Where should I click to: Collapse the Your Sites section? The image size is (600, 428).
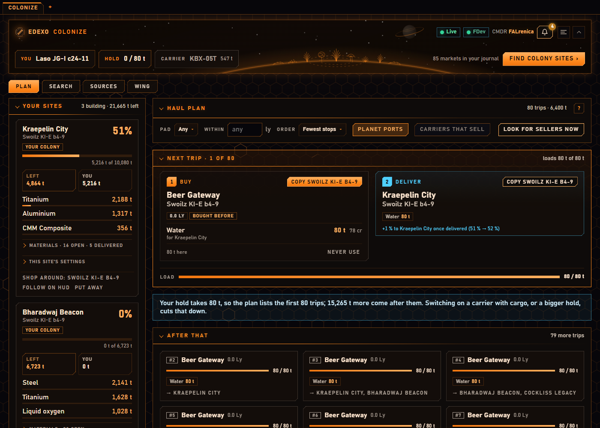(x=18, y=107)
